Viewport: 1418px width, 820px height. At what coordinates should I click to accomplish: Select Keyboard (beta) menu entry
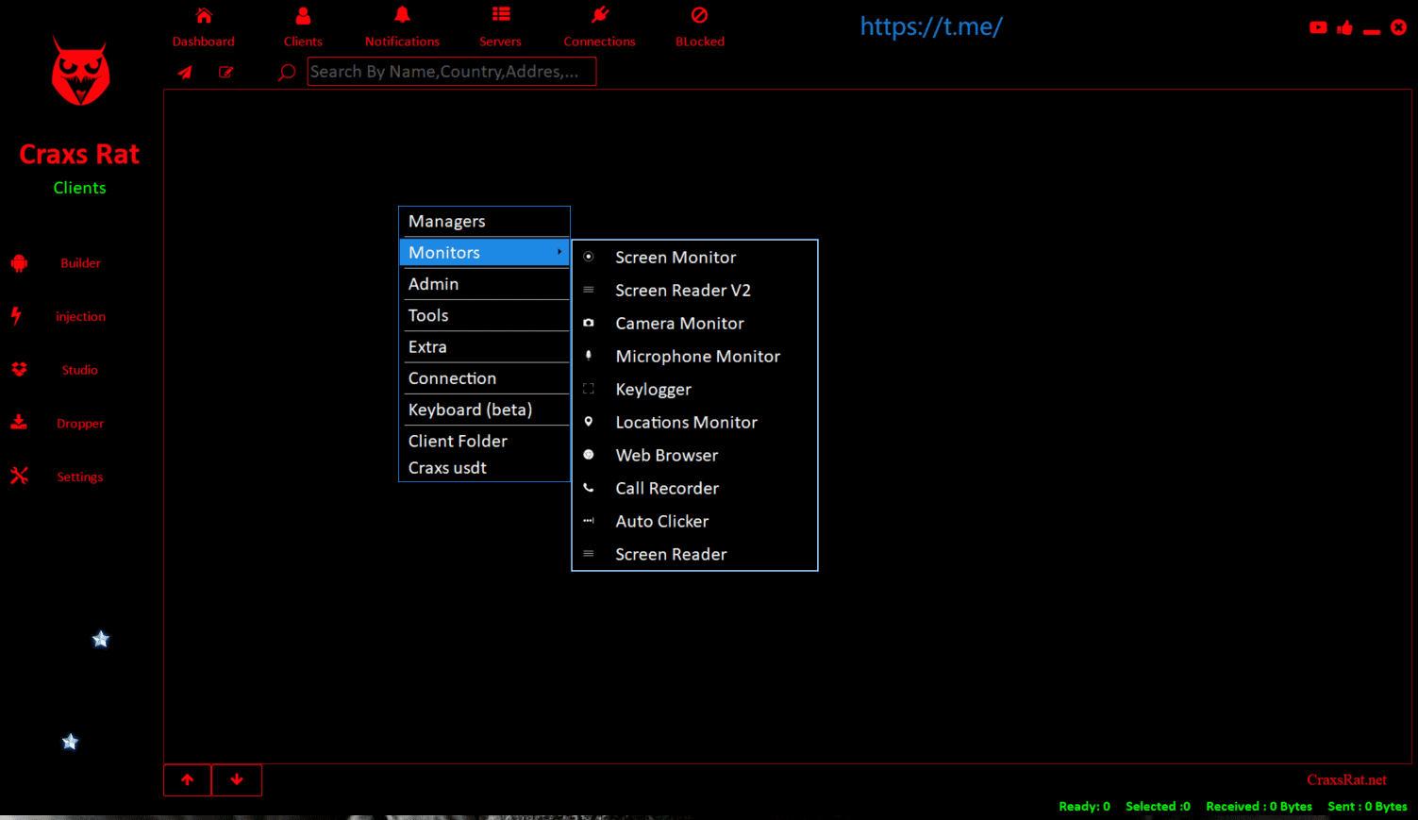485,410
